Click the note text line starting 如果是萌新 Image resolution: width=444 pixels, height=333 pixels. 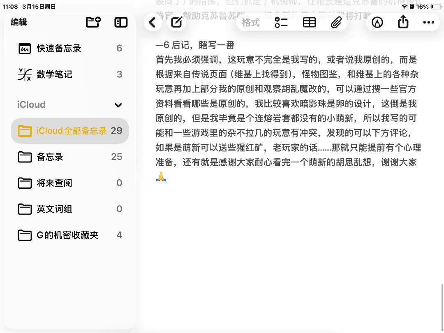[x=288, y=148]
